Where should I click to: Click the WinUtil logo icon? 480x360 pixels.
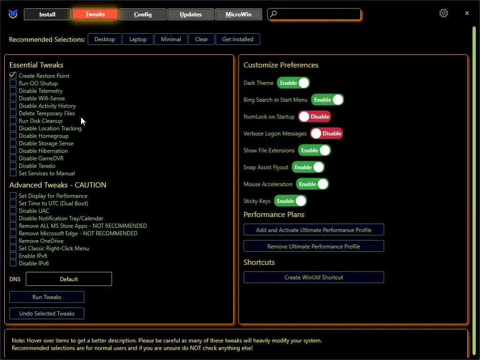pos(13,14)
